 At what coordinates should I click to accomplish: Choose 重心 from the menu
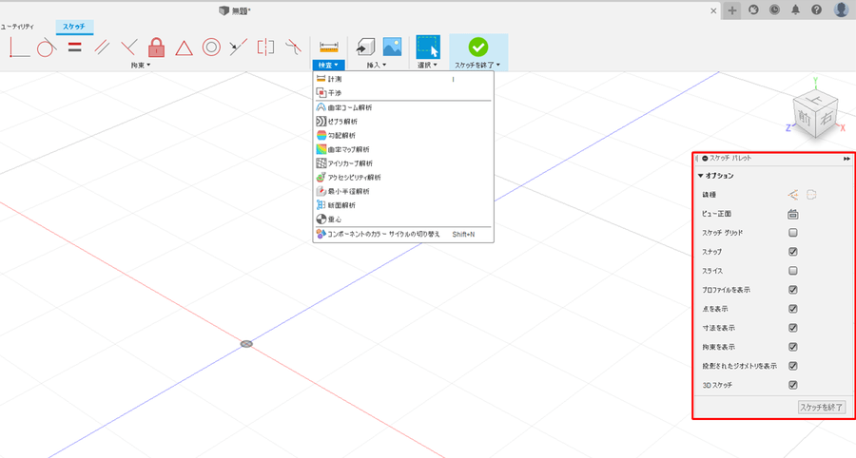403,219
